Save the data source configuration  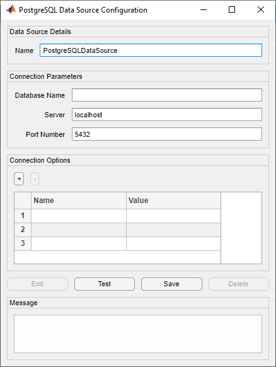171,284
